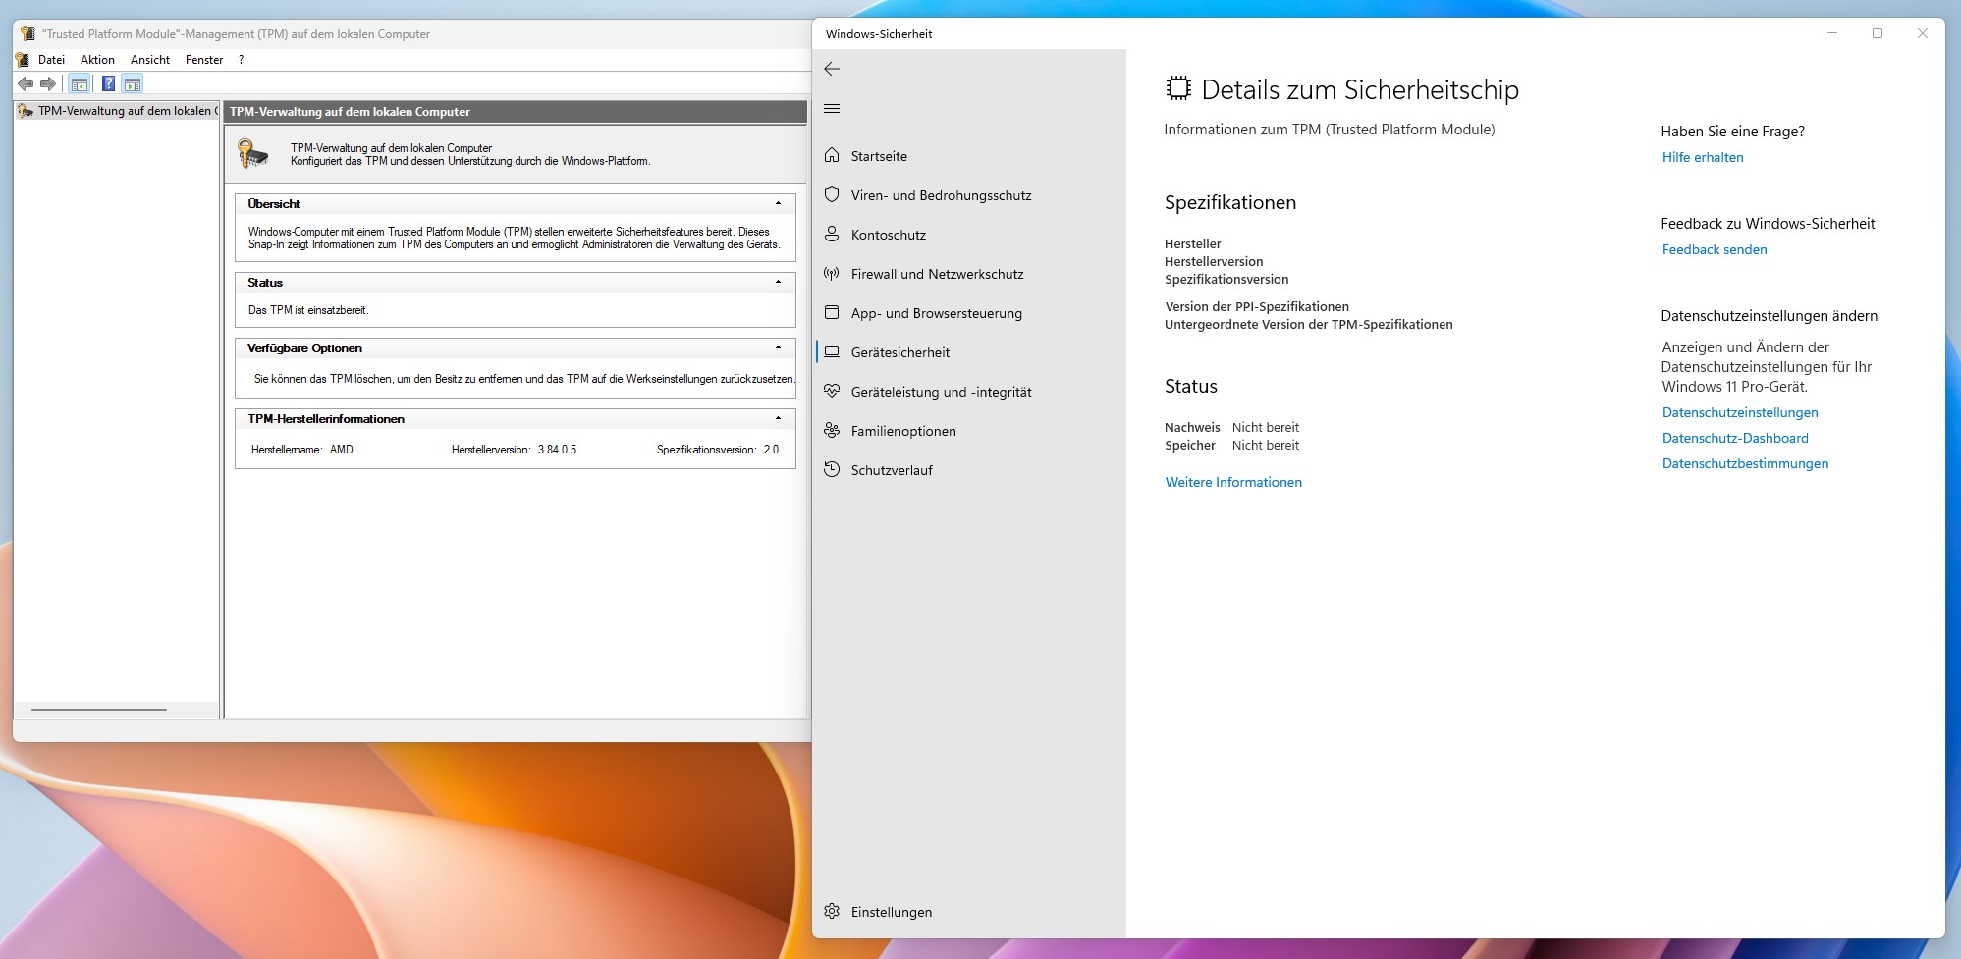Image resolution: width=1961 pixels, height=959 pixels.
Task: Click Speicher status Nicht bereit
Action: pyautogui.click(x=1266, y=445)
